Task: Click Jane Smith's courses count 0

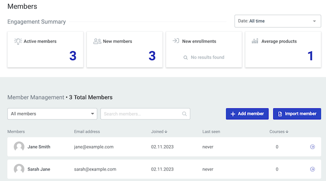Action: [277, 147]
